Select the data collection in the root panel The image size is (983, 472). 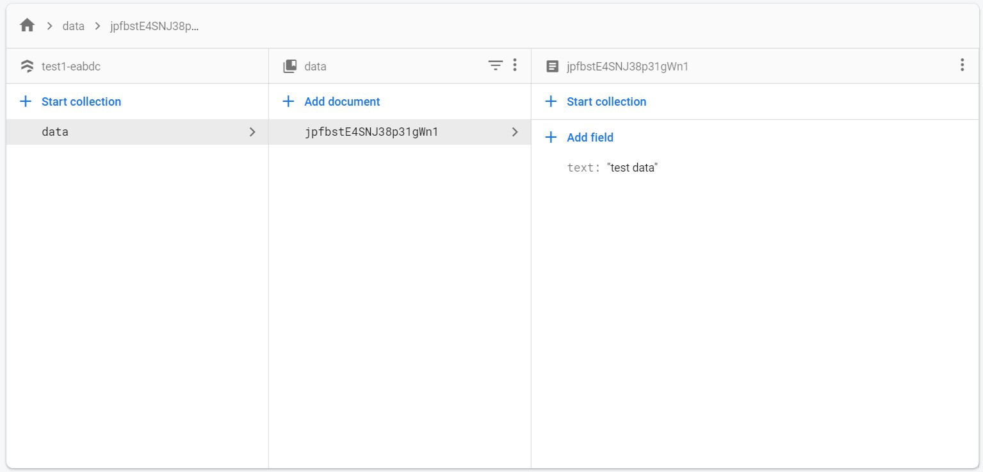(55, 132)
